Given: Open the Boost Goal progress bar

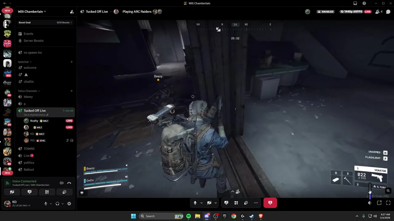Looking at the screenshot, I should [46, 22].
